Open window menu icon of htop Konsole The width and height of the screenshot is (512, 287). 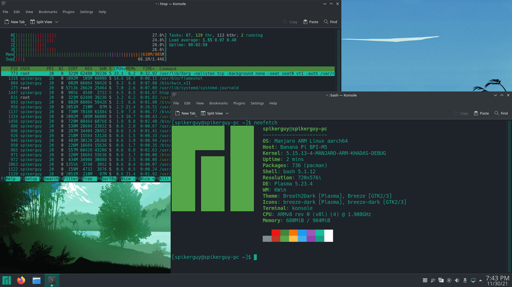tap(4, 4)
